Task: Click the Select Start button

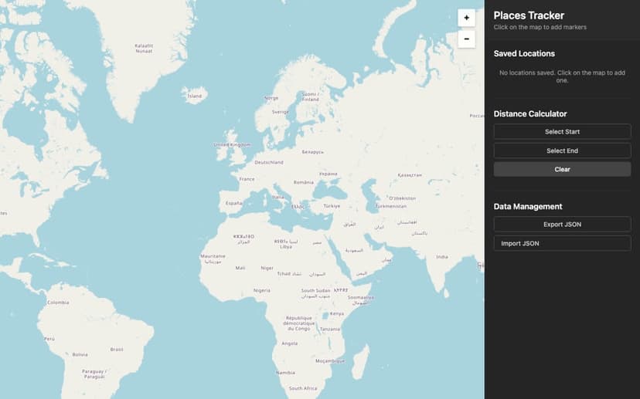Action: (562, 132)
